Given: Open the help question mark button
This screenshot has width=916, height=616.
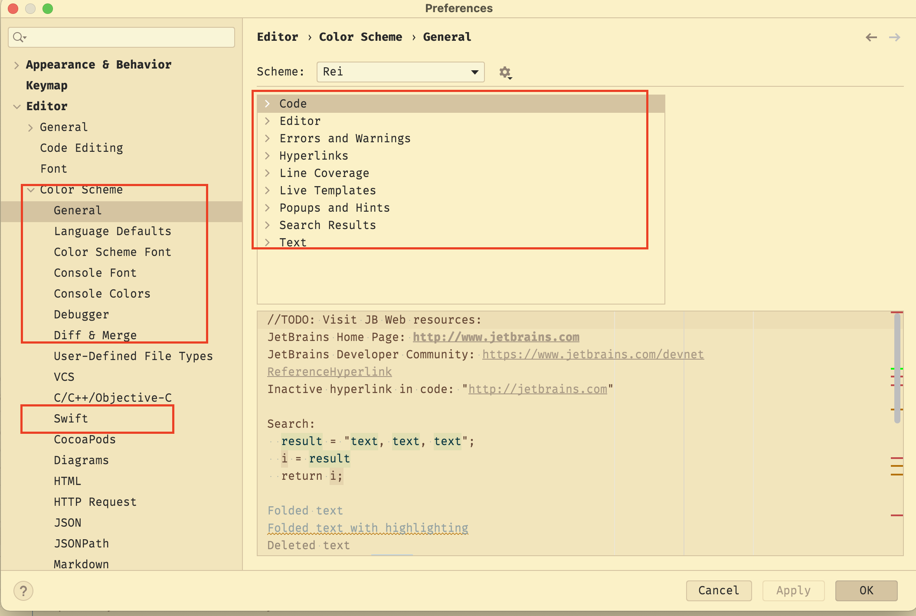Looking at the screenshot, I should pyautogui.click(x=23, y=591).
